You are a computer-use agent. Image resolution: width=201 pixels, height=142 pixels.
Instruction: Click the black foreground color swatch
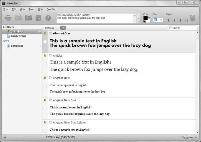pyautogui.click(x=145, y=18)
